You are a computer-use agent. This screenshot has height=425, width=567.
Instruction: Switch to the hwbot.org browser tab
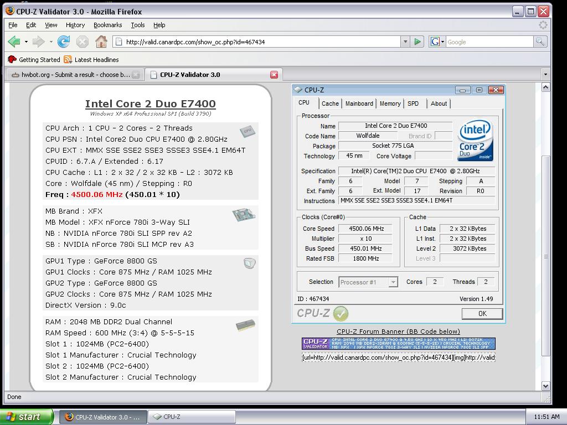pos(74,75)
